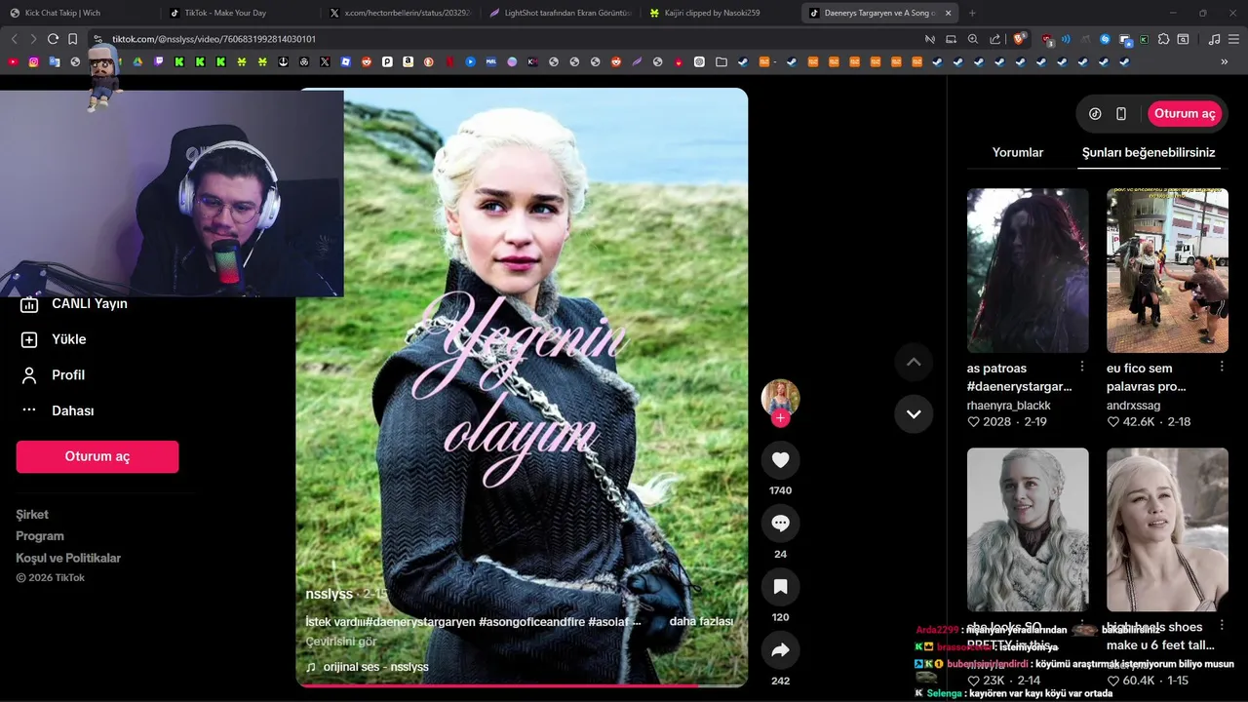Open the browser zoom magnifier icon
The height and width of the screenshot is (702, 1248).
pyautogui.click(x=973, y=39)
